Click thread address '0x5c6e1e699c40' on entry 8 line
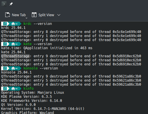The width and height of the screenshot is (148, 114). 127,32
